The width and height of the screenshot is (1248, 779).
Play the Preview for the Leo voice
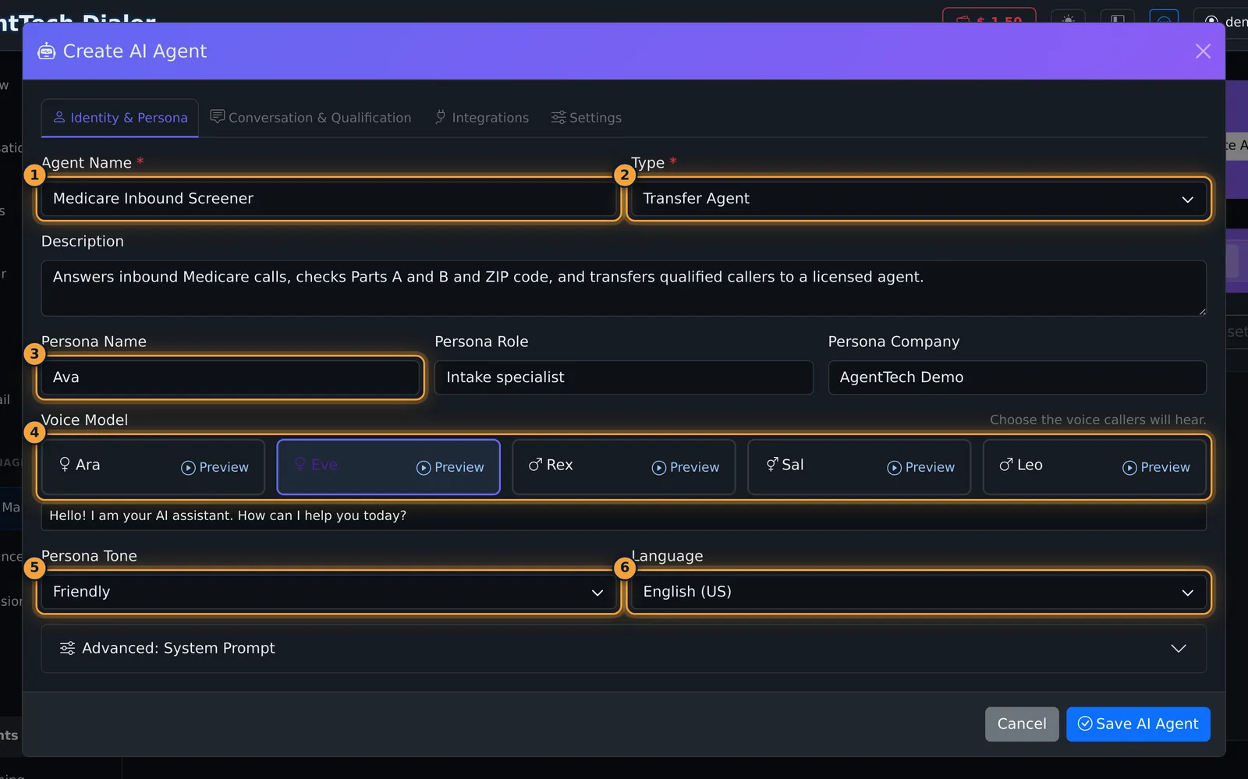click(1157, 467)
